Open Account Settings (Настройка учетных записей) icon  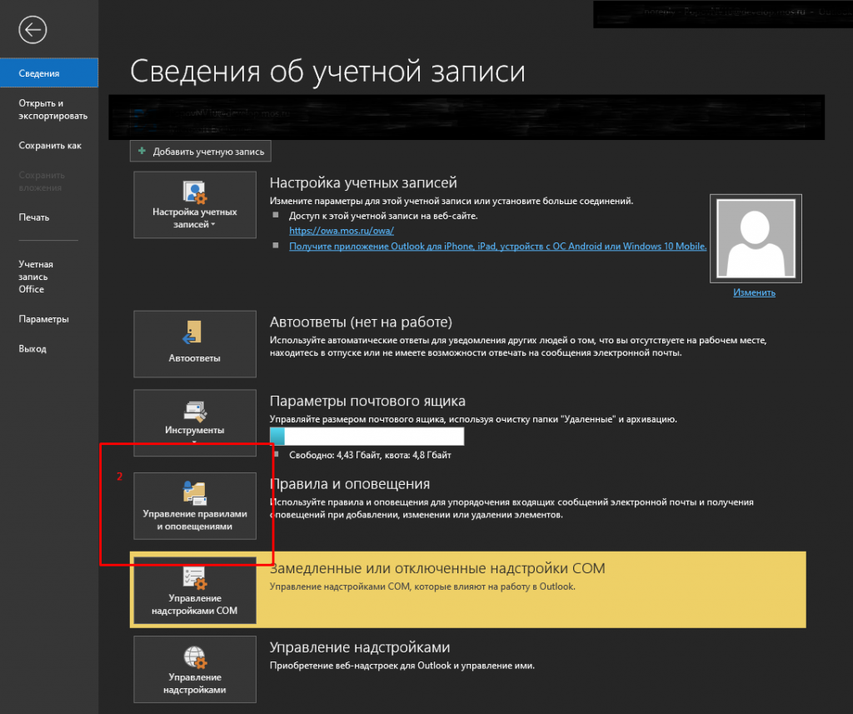(195, 191)
